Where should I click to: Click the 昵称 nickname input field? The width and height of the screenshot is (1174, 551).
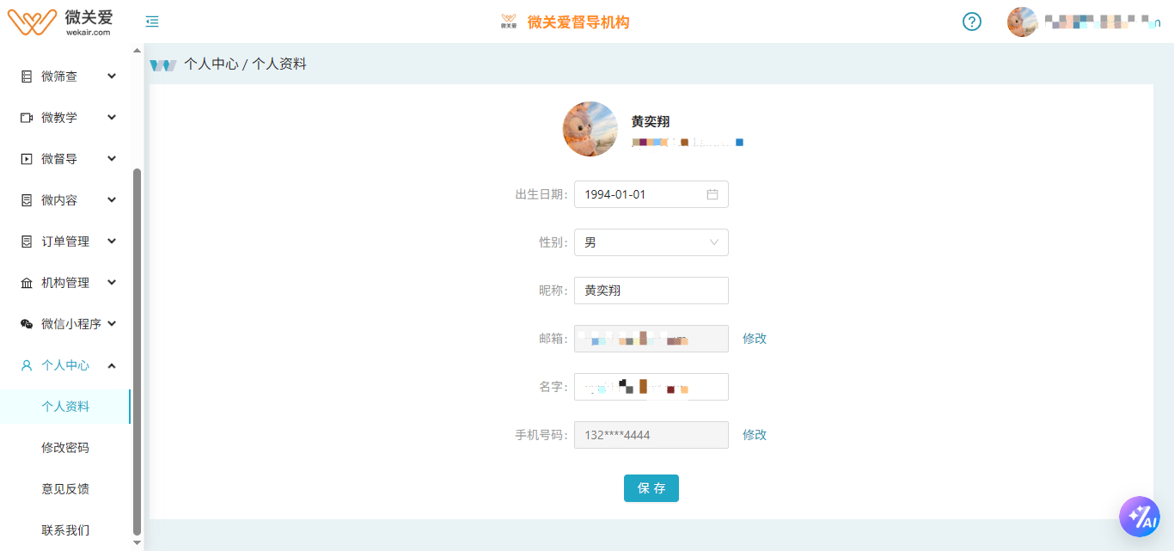[651, 291]
